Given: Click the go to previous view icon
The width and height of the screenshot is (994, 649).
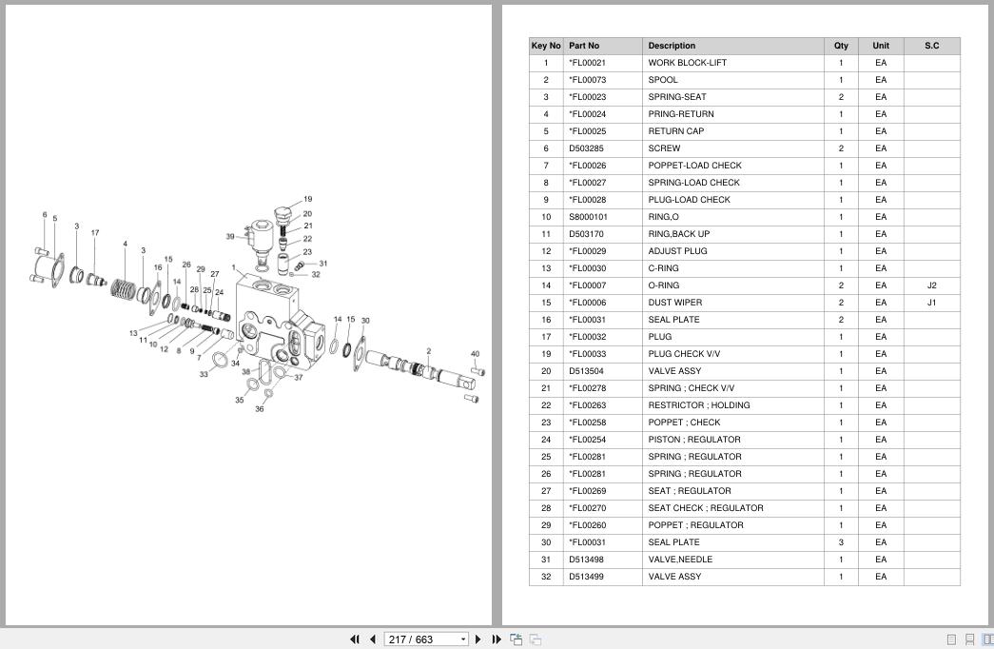Looking at the screenshot, I should 516,639.
